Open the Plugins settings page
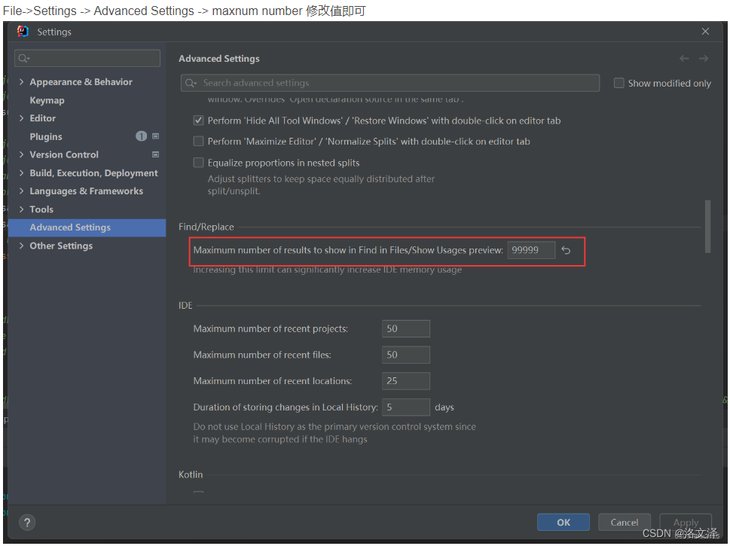The height and width of the screenshot is (546, 730). click(46, 136)
